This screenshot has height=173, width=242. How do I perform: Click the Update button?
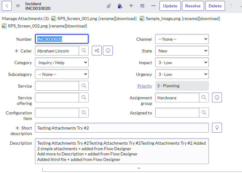click(170, 6)
